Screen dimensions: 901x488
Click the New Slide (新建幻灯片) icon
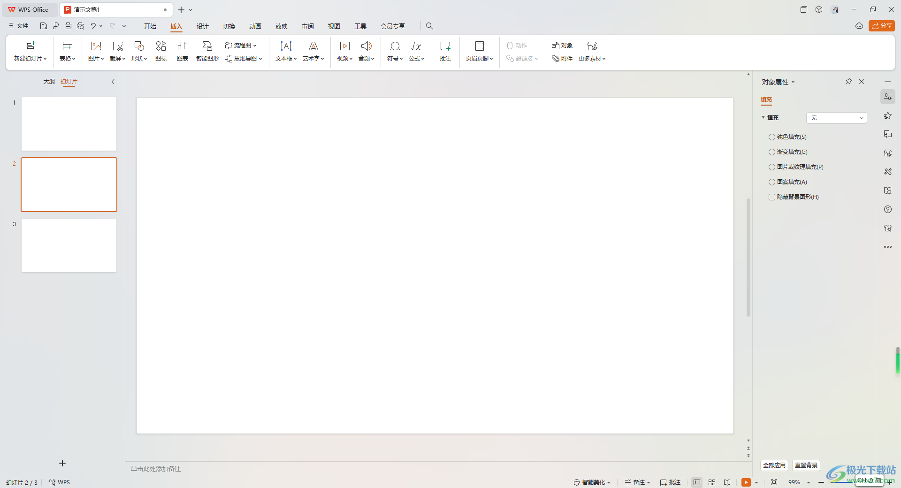click(31, 46)
